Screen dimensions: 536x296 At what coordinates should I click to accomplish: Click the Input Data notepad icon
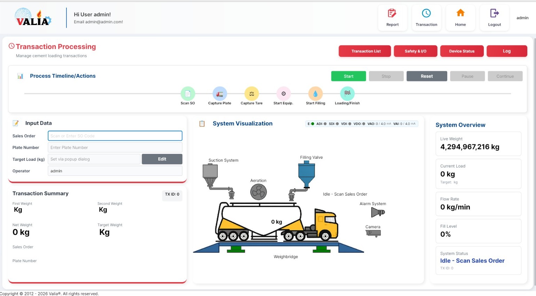coord(16,123)
